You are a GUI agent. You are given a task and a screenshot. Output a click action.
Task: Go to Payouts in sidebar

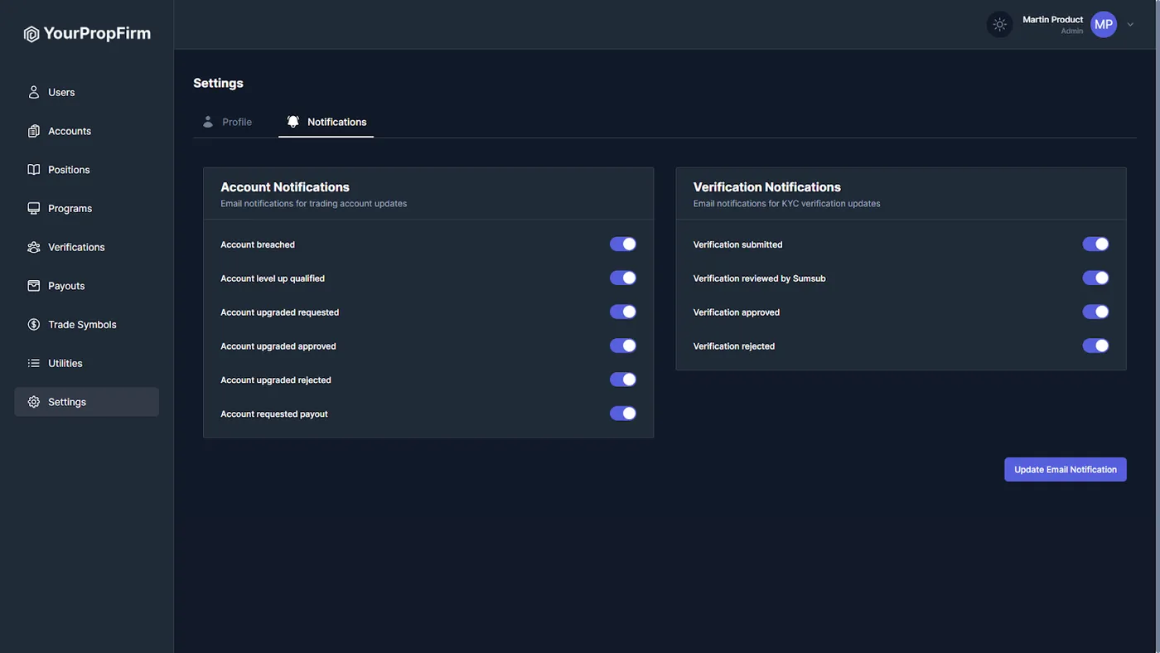tap(87, 286)
